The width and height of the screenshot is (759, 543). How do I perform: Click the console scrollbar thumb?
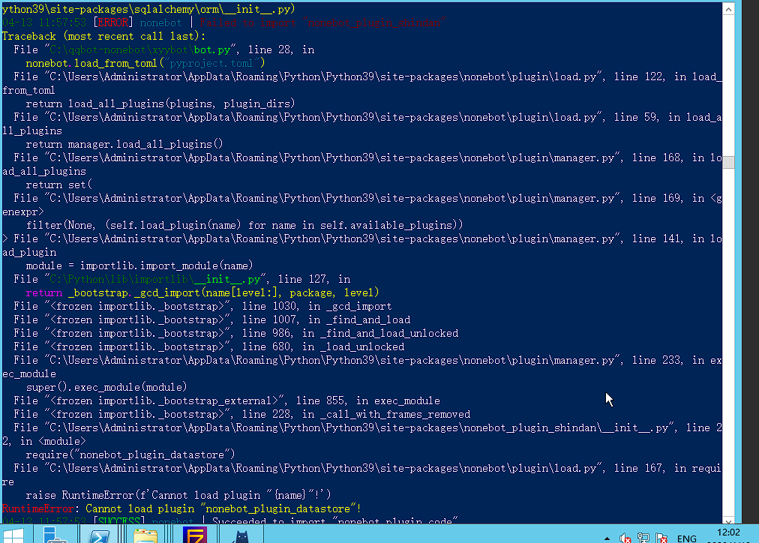coord(728,162)
